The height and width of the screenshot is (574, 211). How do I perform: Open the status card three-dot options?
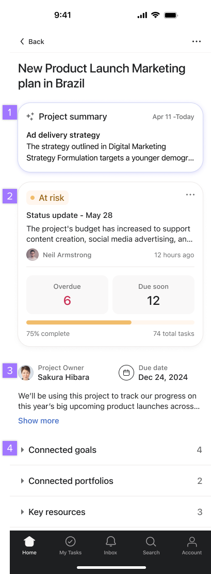pos(190,195)
